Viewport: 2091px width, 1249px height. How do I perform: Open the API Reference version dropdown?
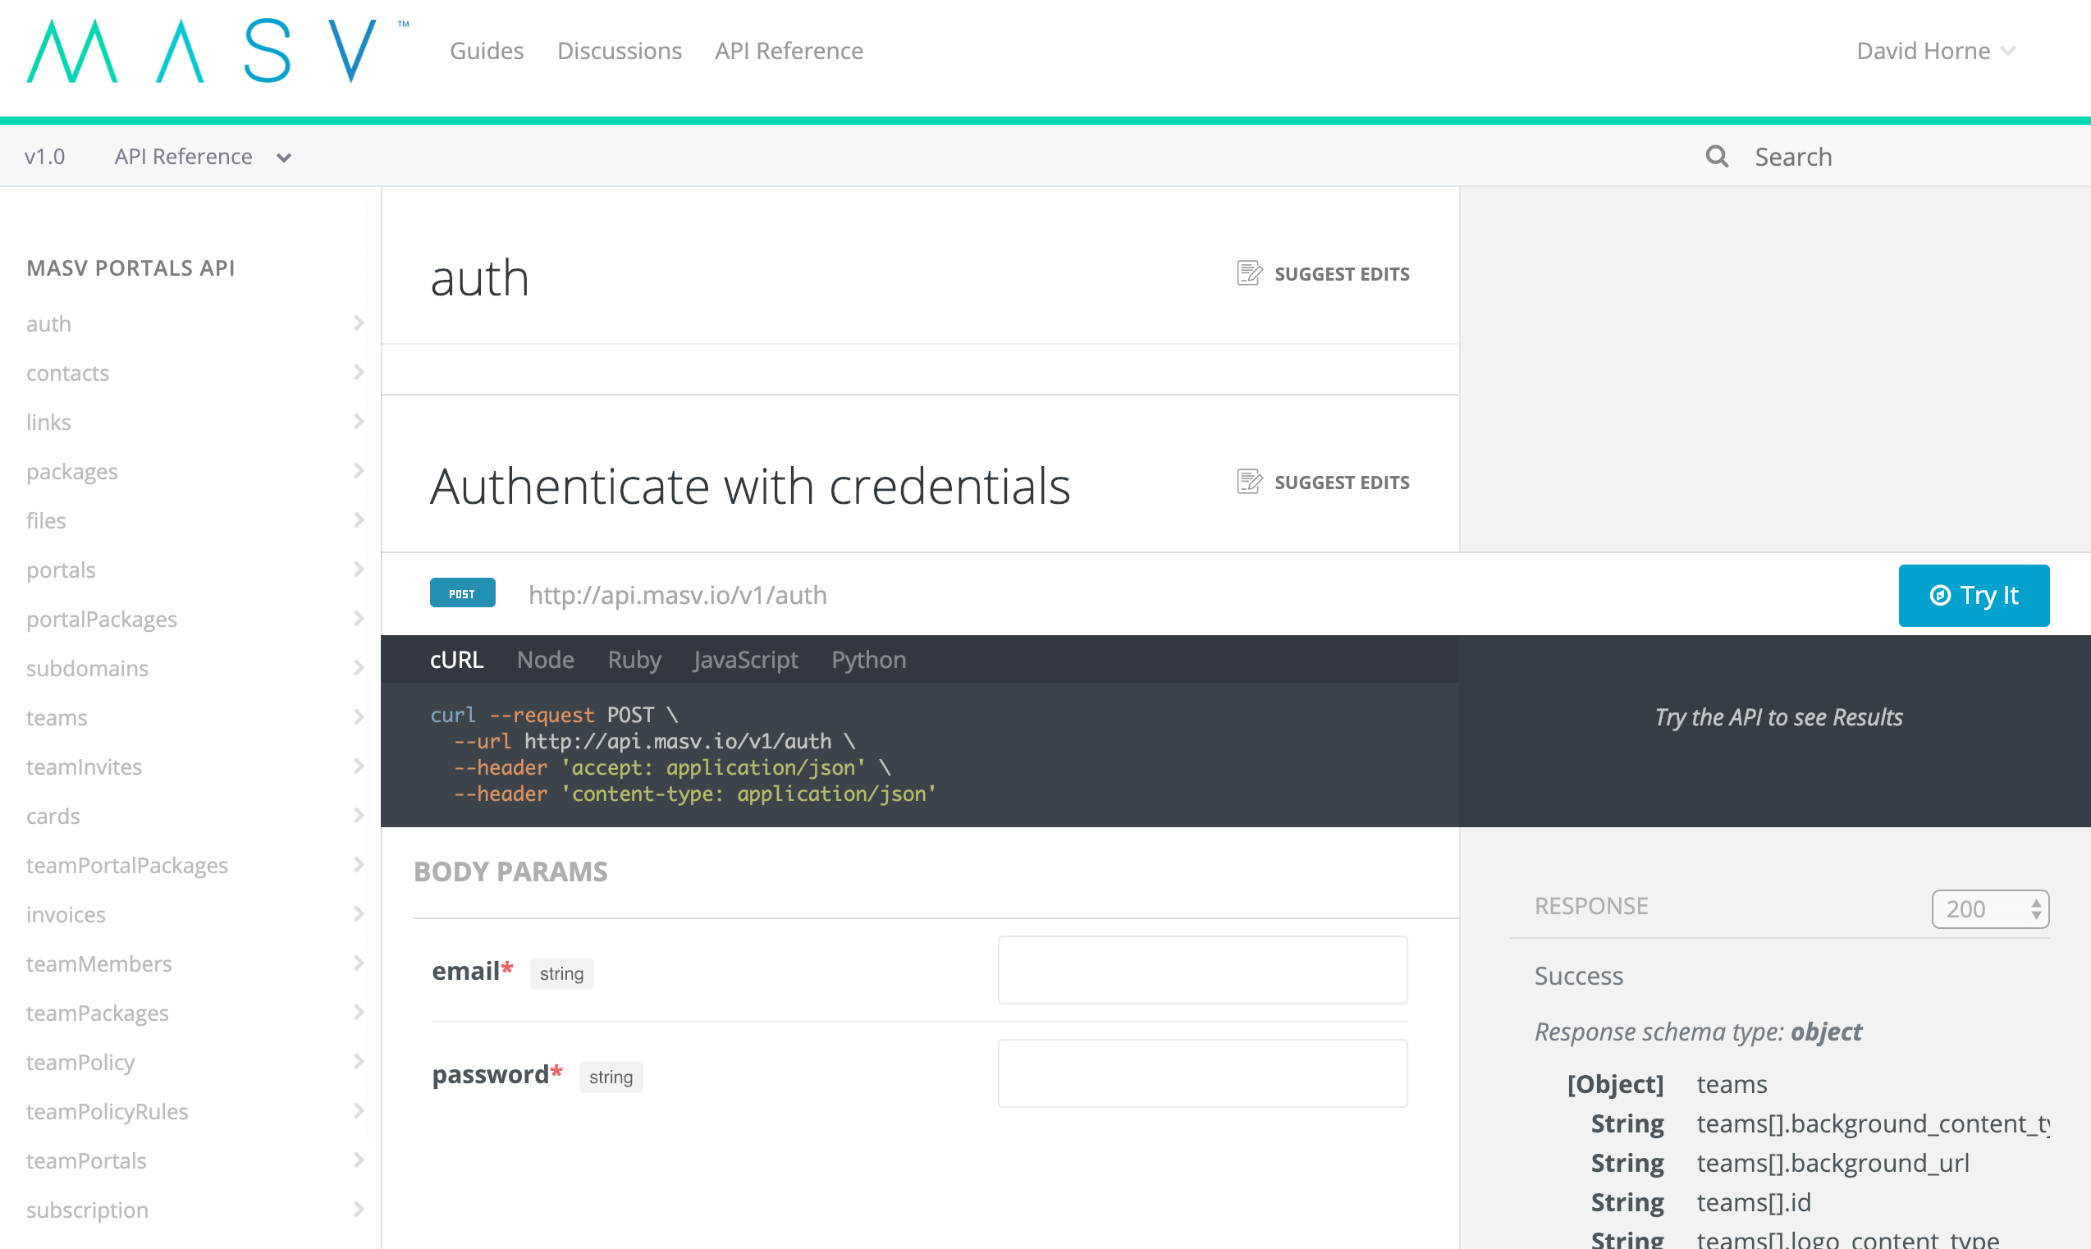coord(203,157)
